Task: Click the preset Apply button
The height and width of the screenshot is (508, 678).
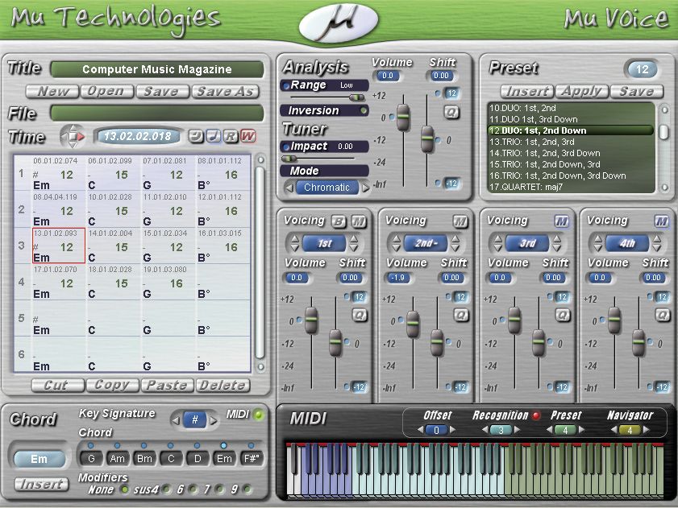Action: point(582,92)
